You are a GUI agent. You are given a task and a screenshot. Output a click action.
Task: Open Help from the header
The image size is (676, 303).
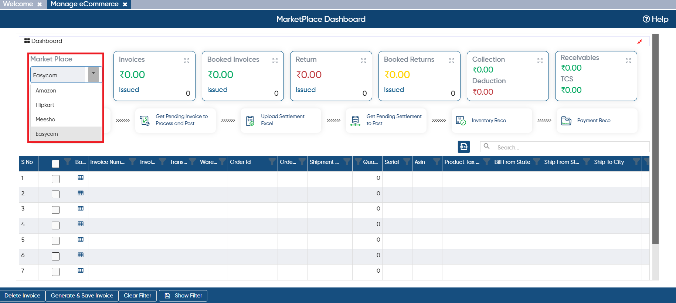pyautogui.click(x=655, y=19)
